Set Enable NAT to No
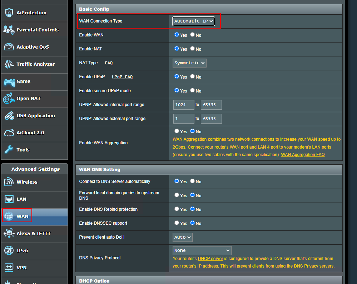The width and height of the screenshot is (357, 284). [192, 49]
